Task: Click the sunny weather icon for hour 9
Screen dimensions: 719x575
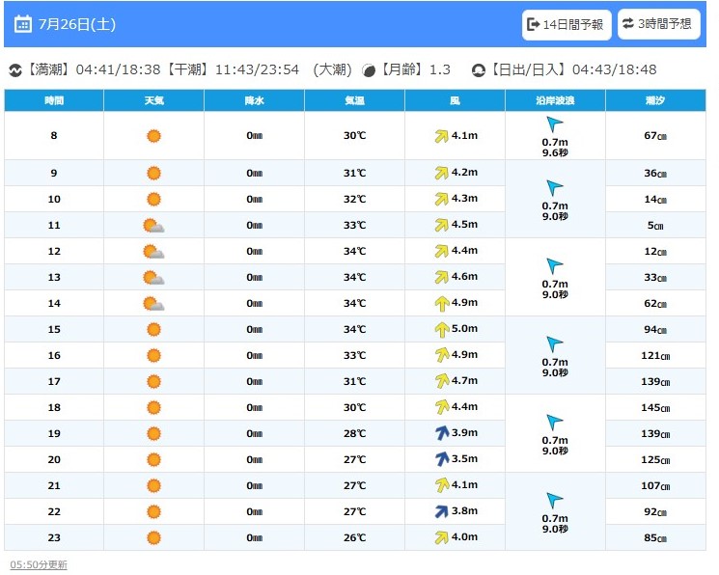Action: pyautogui.click(x=153, y=174)
